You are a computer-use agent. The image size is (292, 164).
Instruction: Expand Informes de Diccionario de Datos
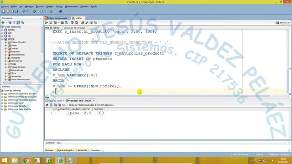click(x=2, y=94)
